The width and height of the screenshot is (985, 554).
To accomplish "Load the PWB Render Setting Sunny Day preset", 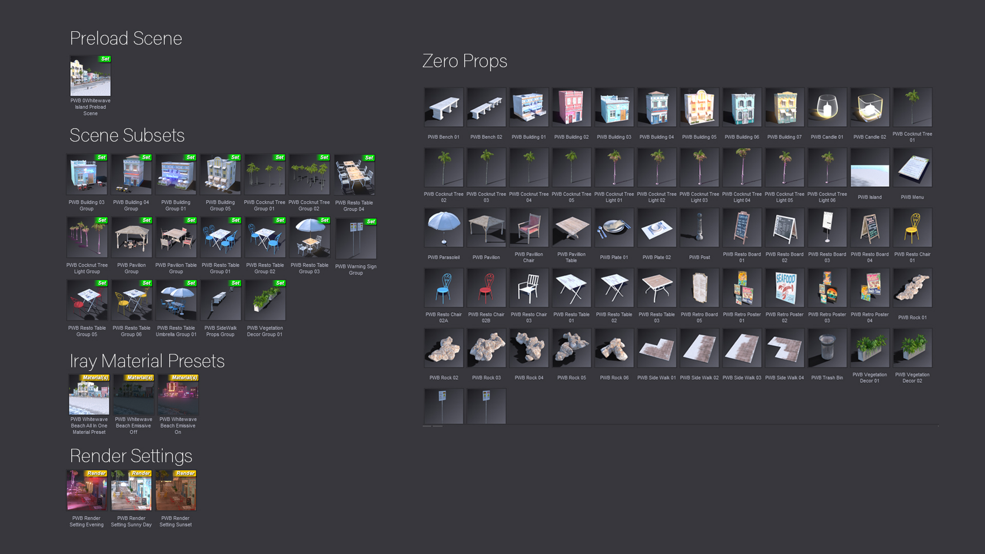I will [131, 490].
